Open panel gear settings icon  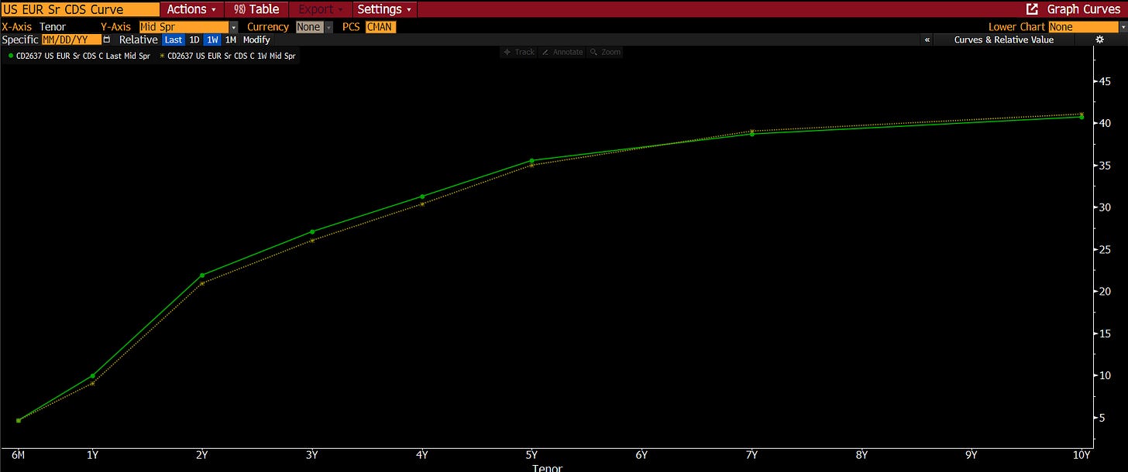(x=1099, y=39)
